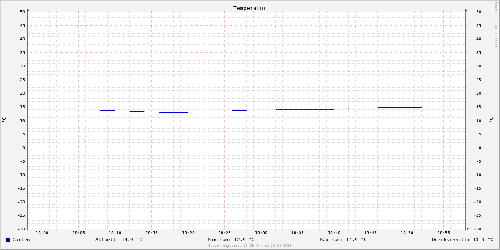Select the 10 label on the left axis
The height and width of the screenshot is (250, 500).
point(22,120)
